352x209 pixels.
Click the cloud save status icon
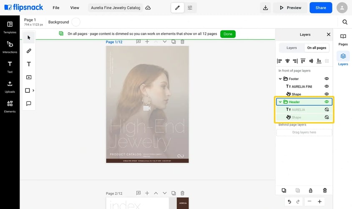148,8
